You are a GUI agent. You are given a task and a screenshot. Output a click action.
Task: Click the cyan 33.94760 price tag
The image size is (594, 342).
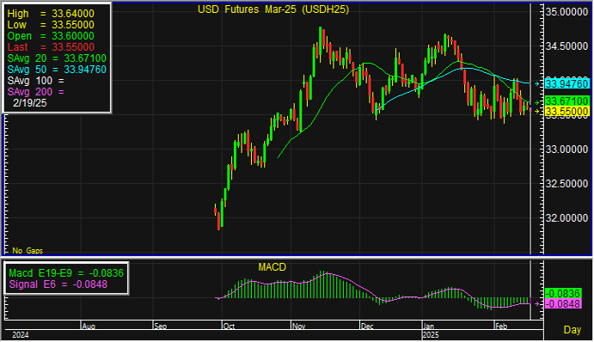point(567,83)
